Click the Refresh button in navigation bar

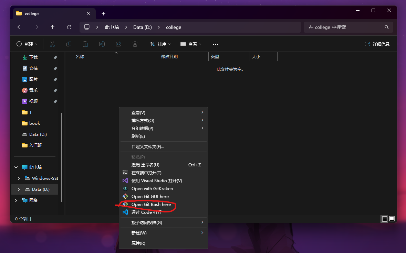coord(69,27)
